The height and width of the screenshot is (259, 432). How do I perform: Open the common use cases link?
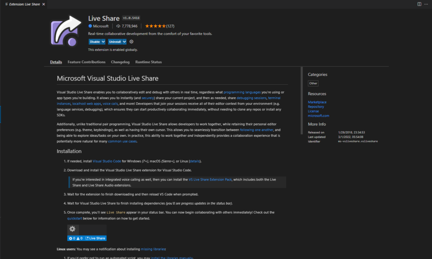122,142
